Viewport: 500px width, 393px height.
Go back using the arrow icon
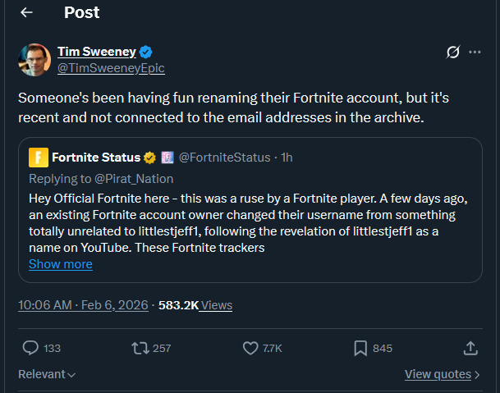(26, 12)
